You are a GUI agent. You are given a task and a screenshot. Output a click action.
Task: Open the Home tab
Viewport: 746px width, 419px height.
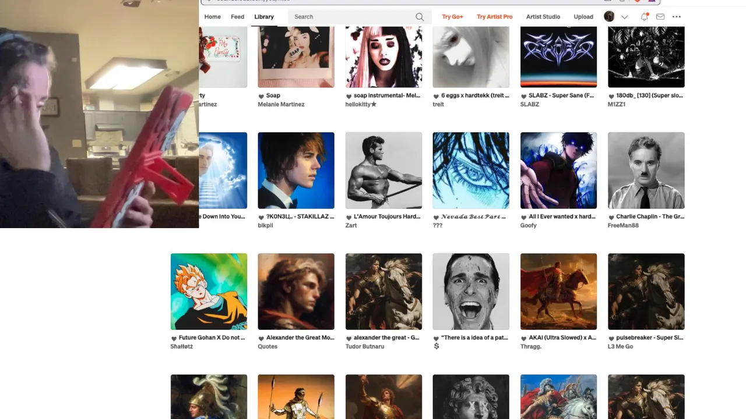[x=212, y=17]
